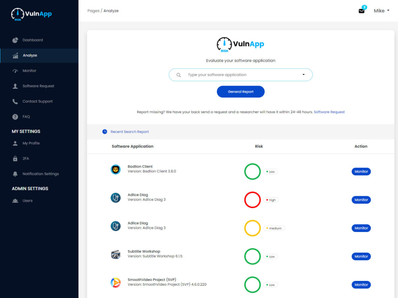Click the high risk badge
The width and height of the screenshot is (398, 298).
pos(271,200)
